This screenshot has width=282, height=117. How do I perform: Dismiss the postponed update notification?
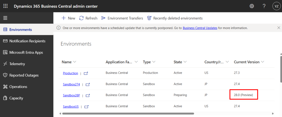[279, 28]
